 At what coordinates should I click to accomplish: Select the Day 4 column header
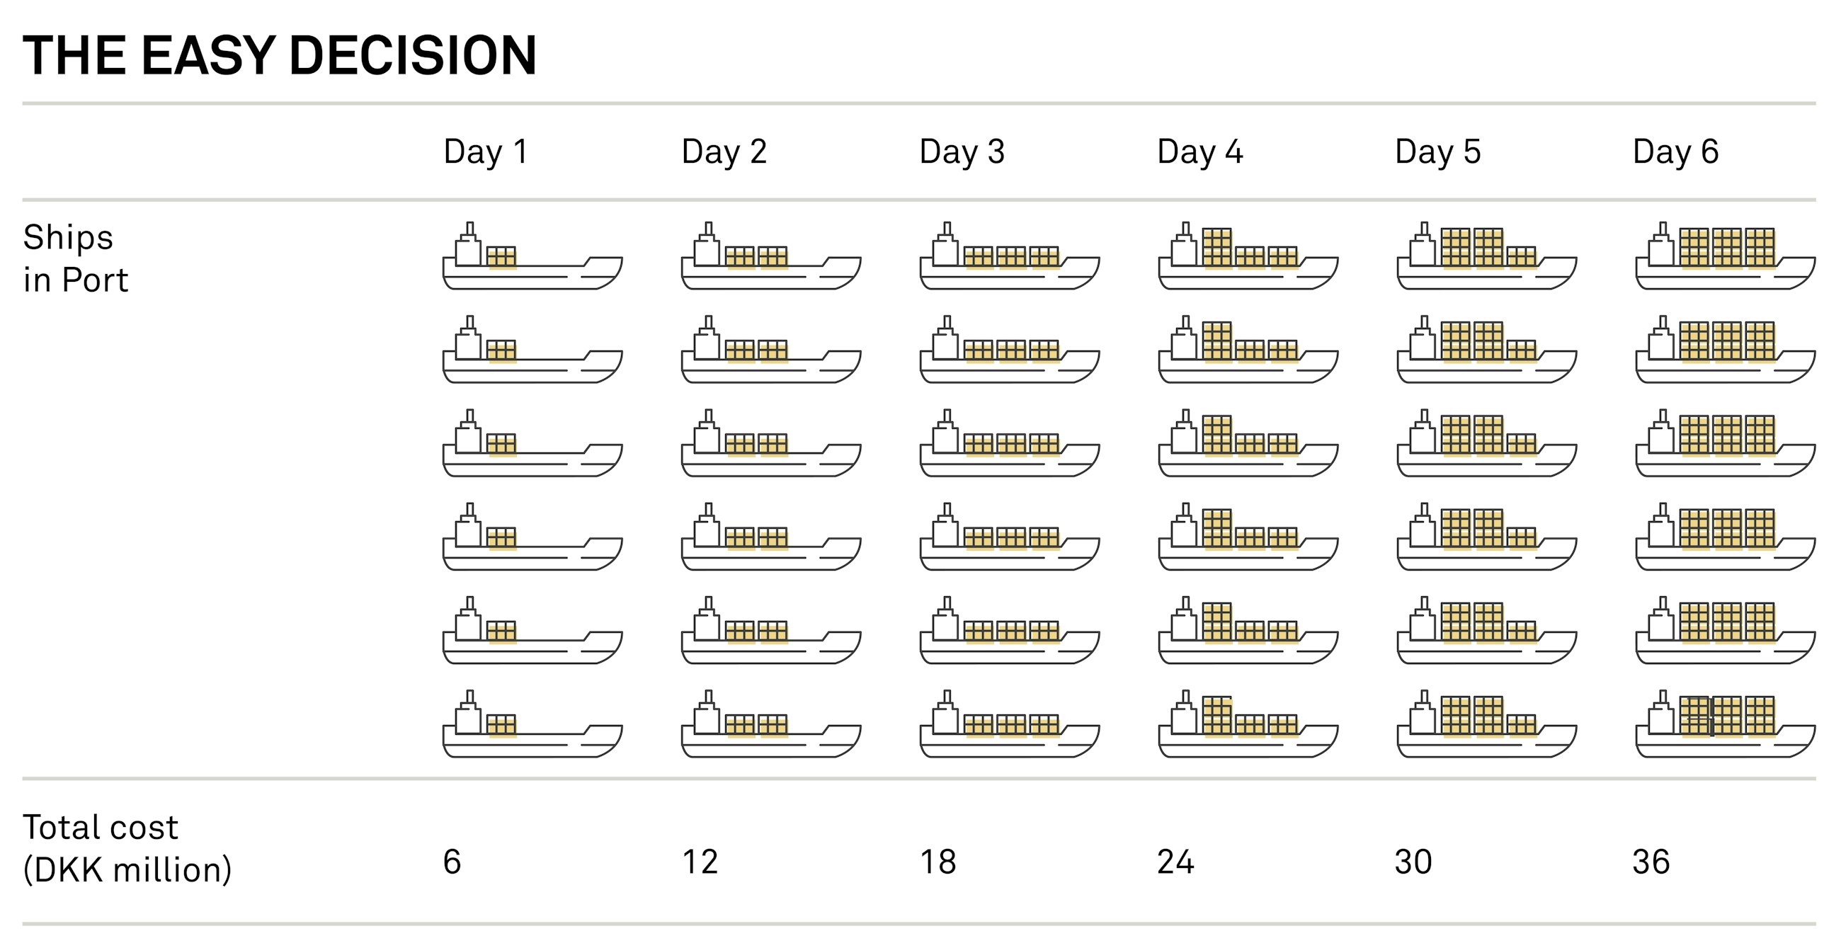click(x=1200, y=152)
